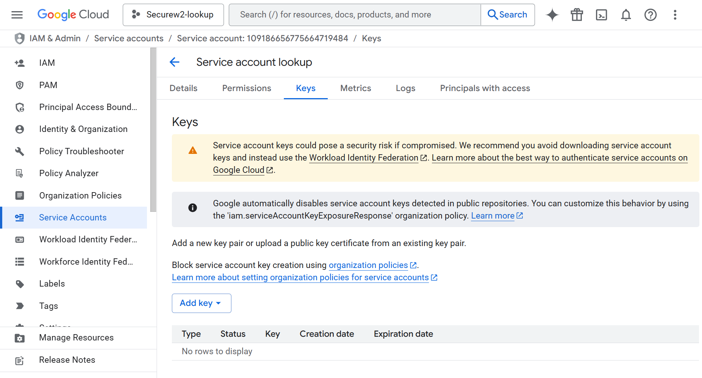
Task: Select Policy Troubleshooter in the sidebar
Action: coord(81,151)
